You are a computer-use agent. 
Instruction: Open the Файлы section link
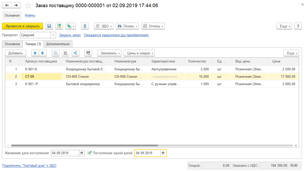pos(30,15)
